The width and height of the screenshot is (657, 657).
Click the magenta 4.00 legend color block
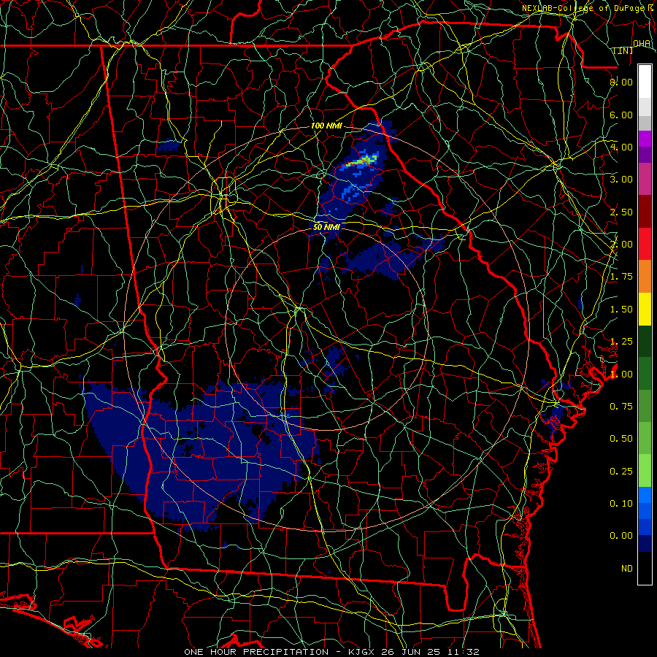pyautogui.click(x=645, y=139)
